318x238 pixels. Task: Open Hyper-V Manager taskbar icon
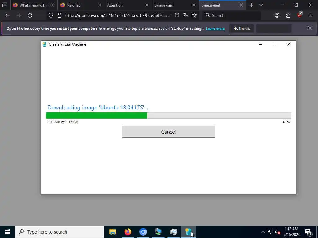coord(158,232)
